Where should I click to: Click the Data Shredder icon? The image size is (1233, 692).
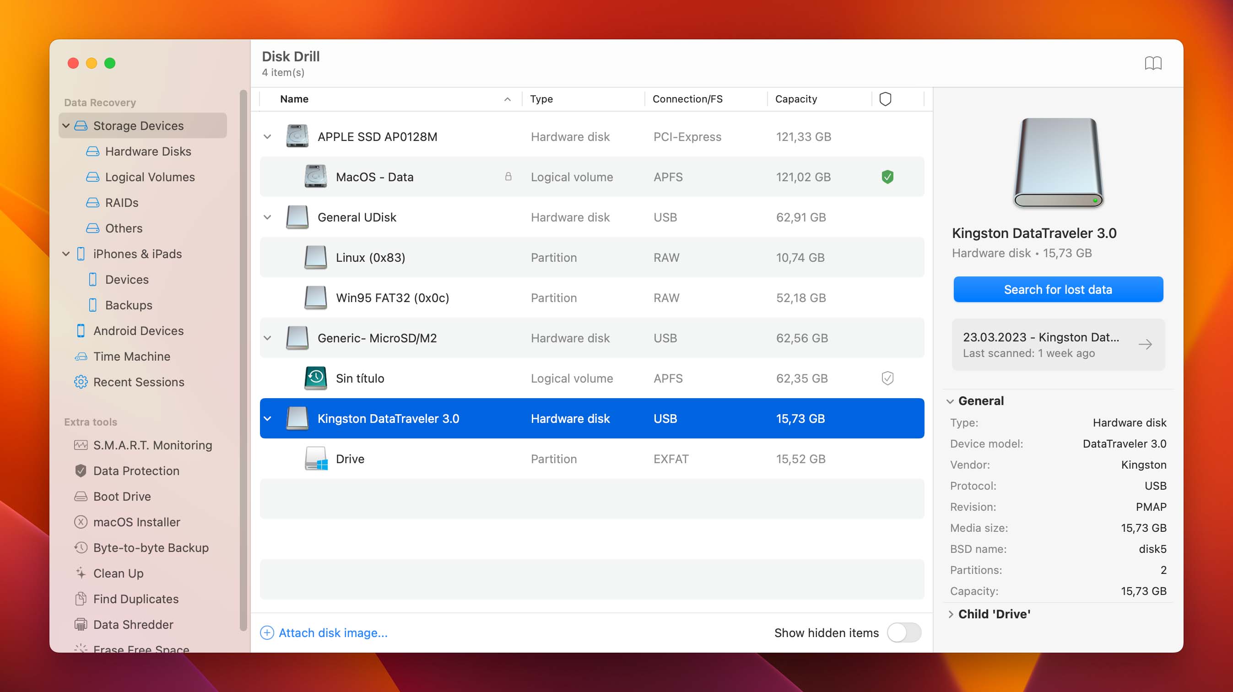tap(81, 625)
